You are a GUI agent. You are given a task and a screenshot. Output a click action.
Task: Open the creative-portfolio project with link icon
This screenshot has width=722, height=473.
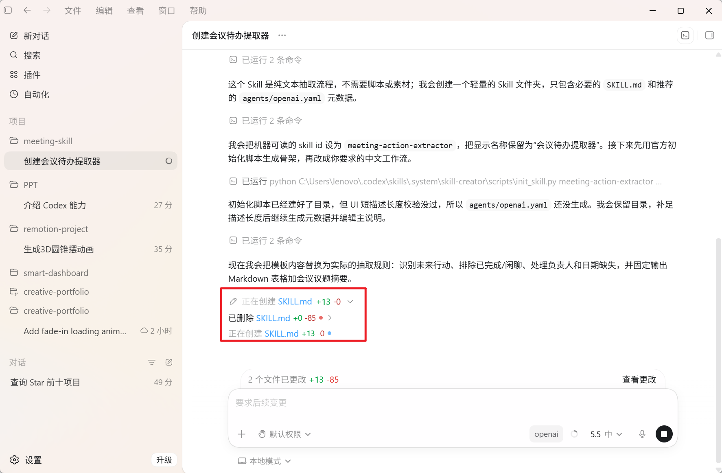pos(91,291)
